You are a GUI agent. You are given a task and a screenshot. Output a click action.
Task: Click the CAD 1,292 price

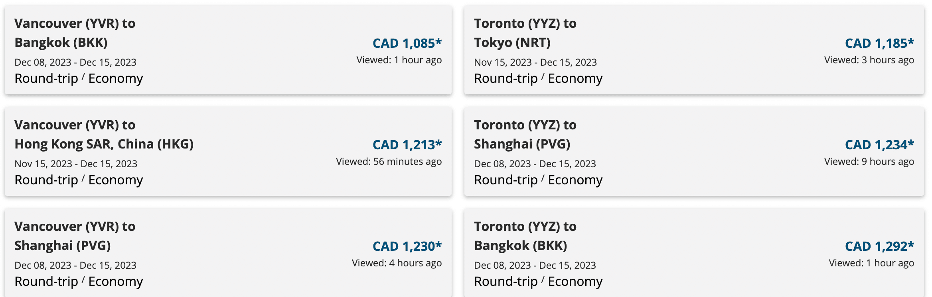[x=879, y=246]
